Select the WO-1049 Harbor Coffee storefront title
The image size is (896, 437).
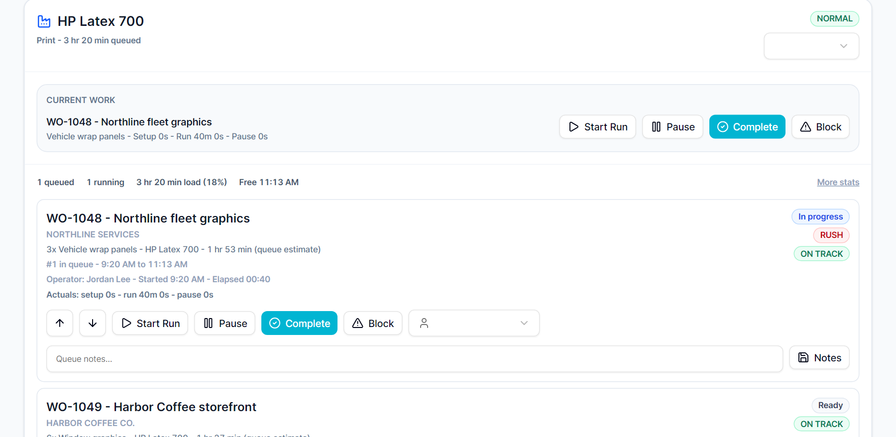151,407
